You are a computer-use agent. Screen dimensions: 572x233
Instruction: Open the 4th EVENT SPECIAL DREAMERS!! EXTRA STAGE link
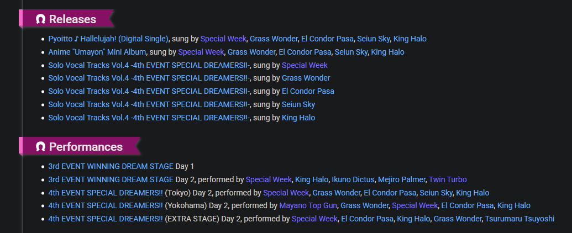105,219
